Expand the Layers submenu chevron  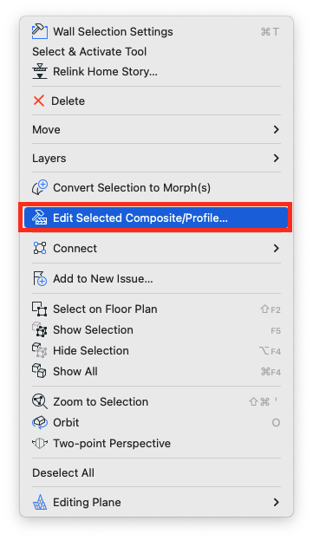tap(276, 158)
